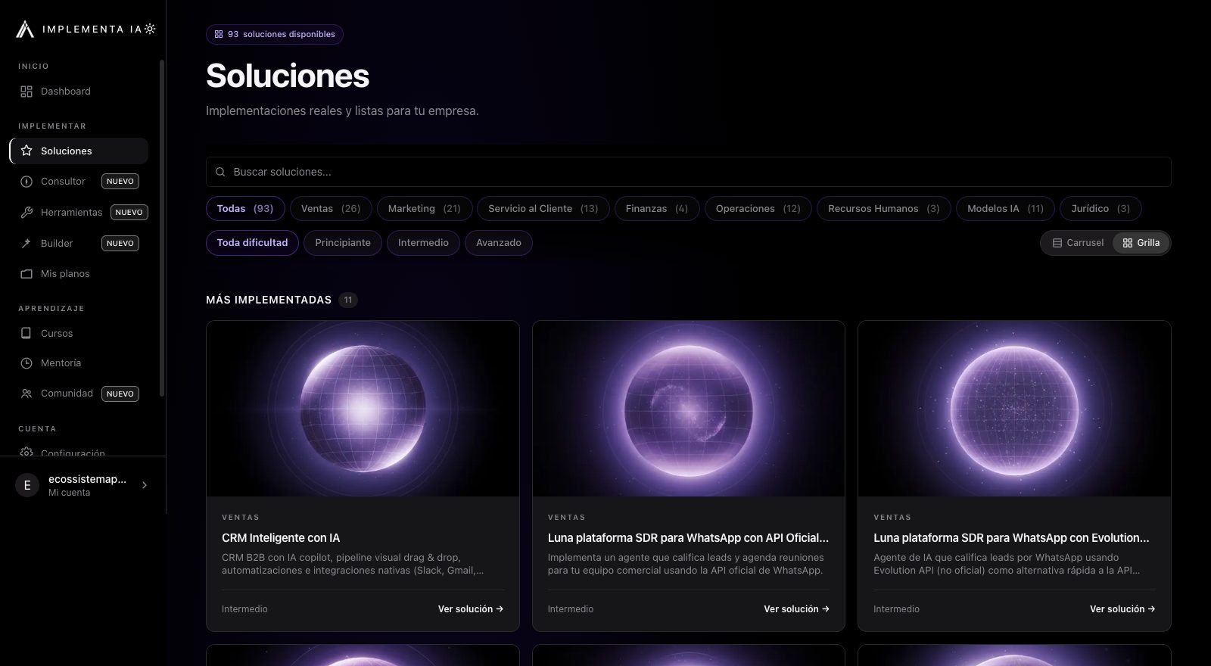
Task: Click the Mentoría clock icon
Action: (x=26, y=363)
